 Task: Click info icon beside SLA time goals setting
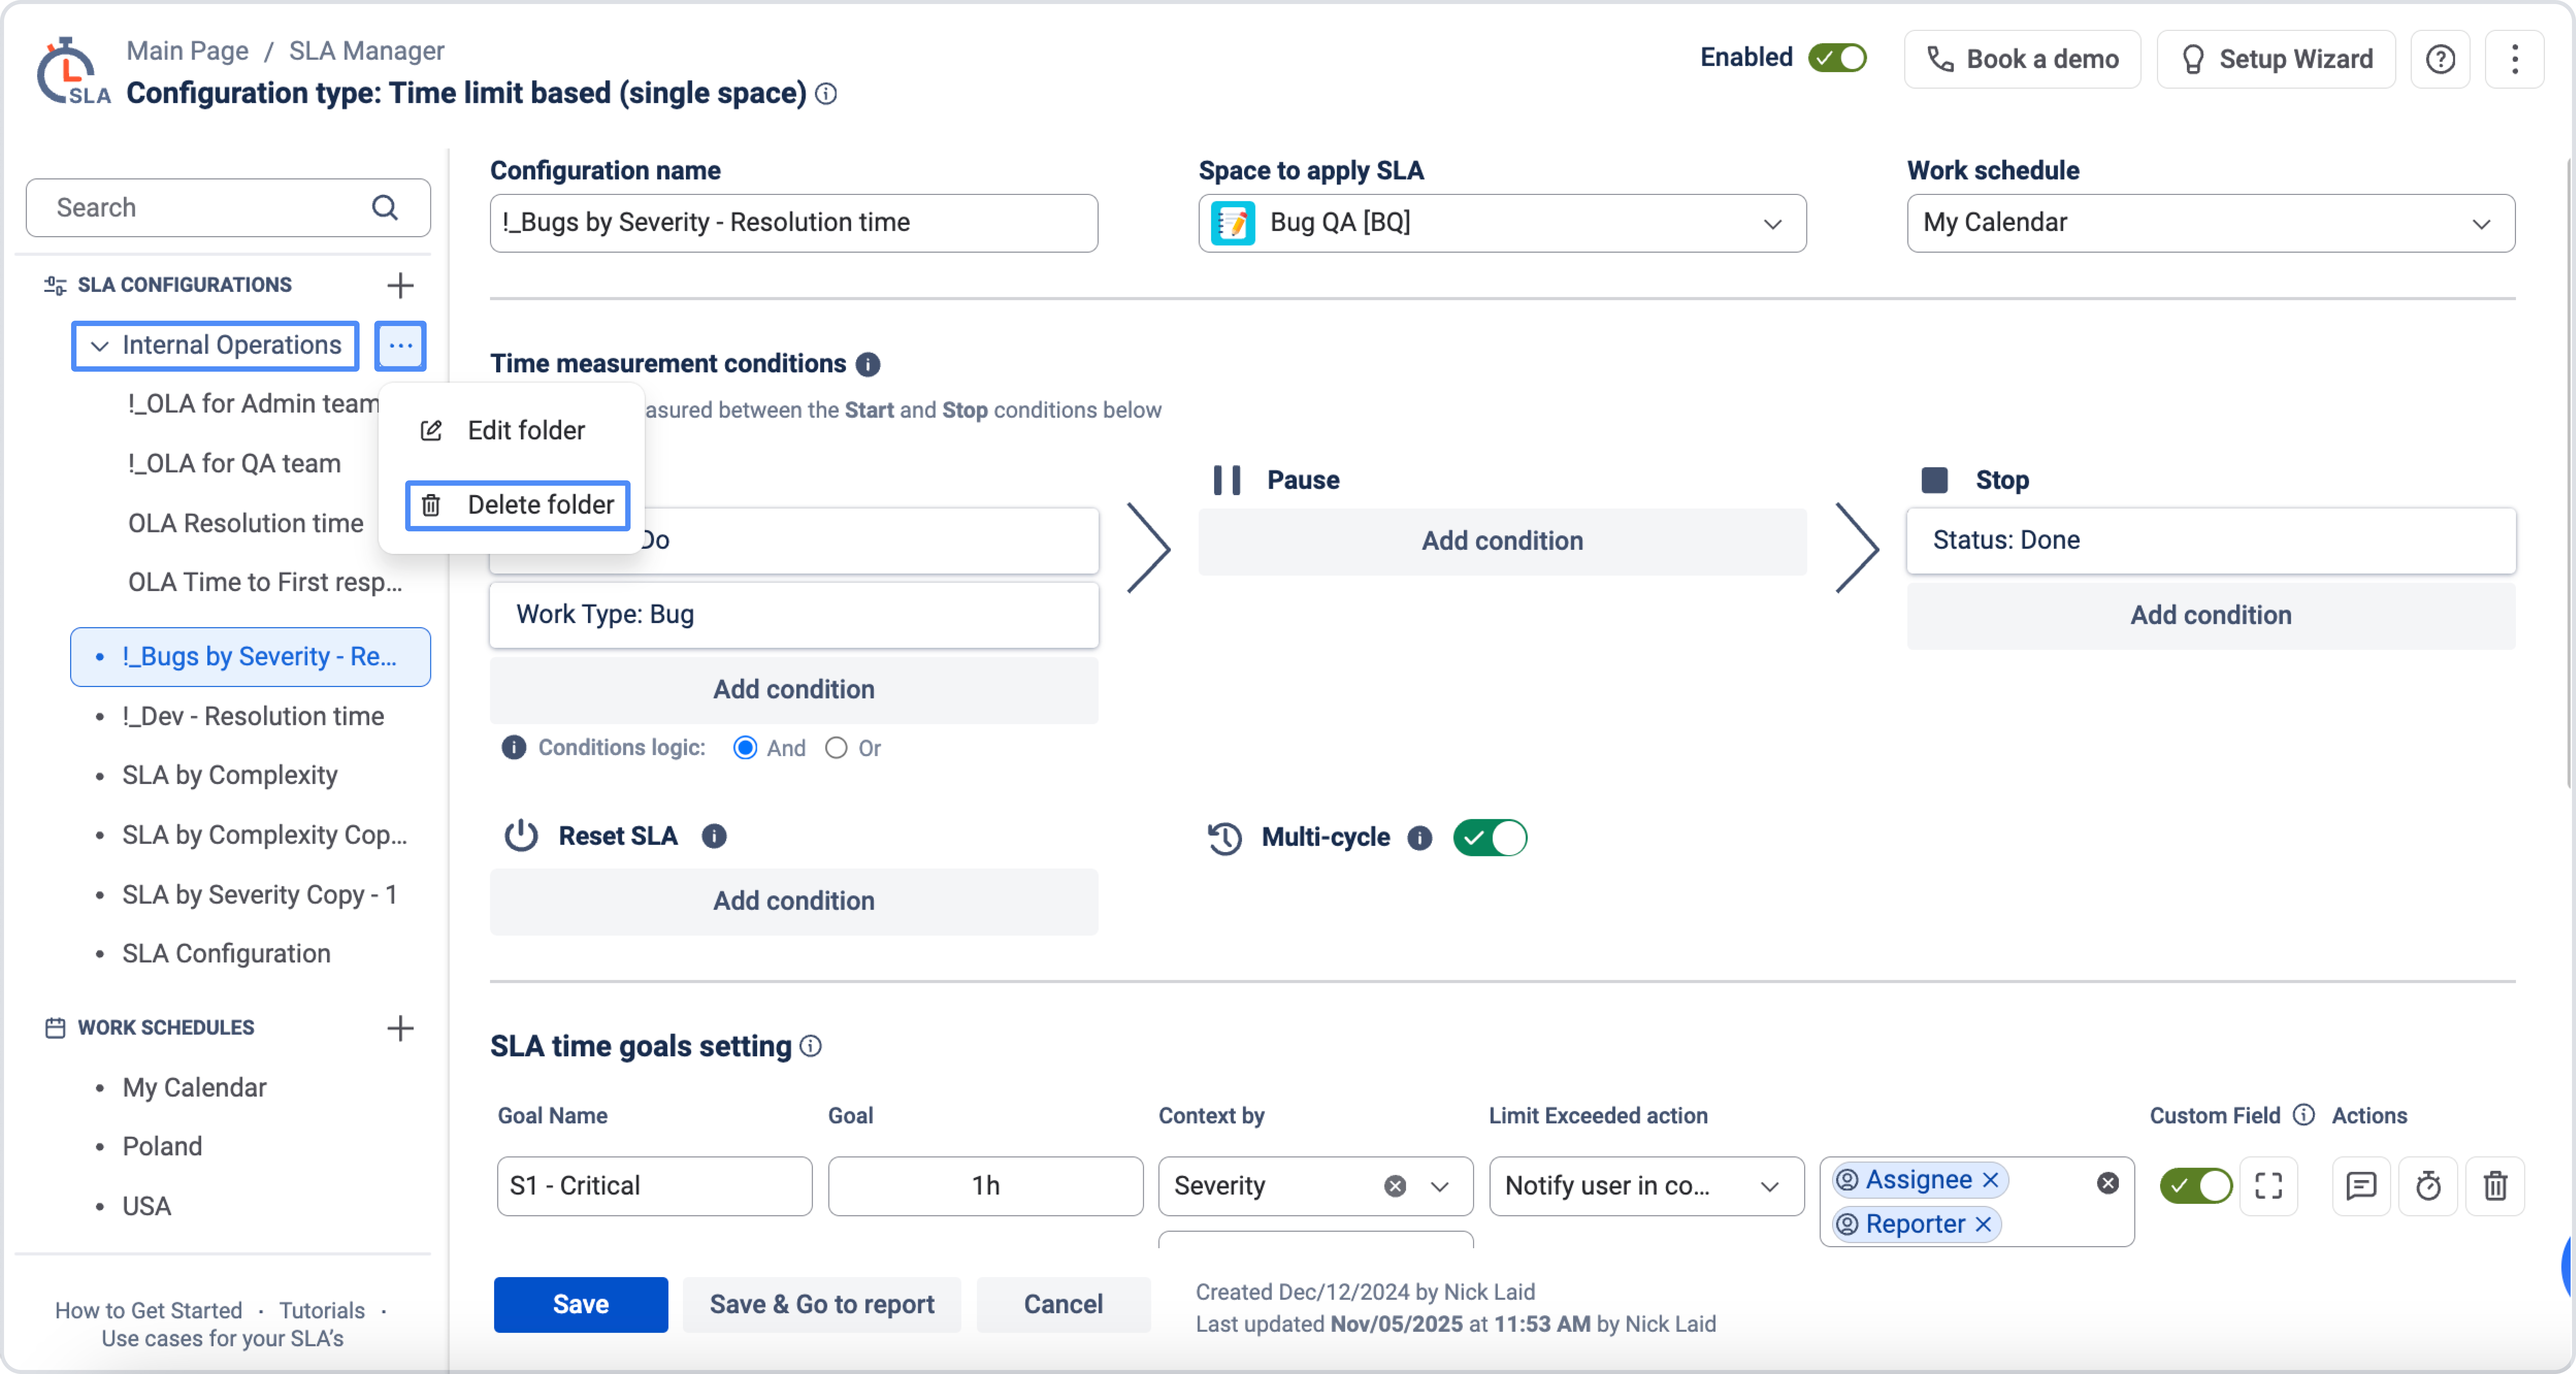(811, 1046)
